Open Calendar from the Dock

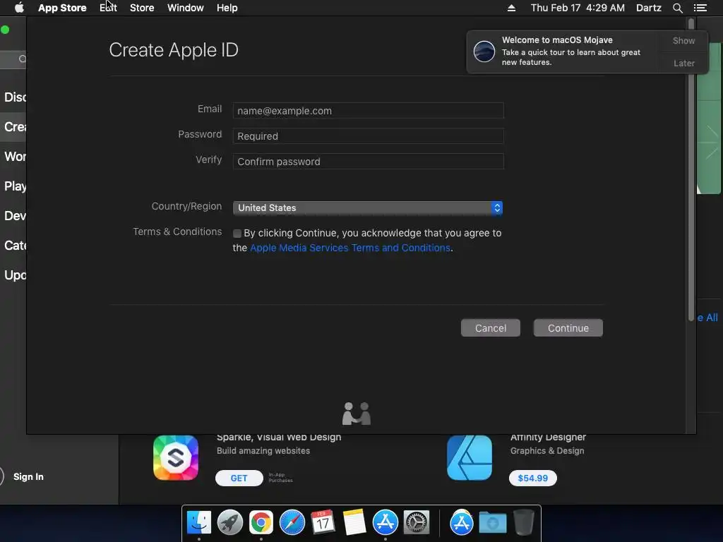(323, 523)
